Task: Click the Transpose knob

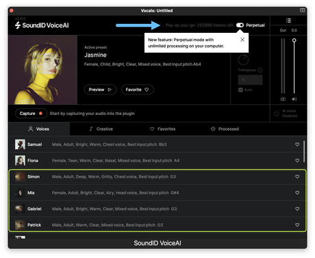Action: tap(243, 60)
